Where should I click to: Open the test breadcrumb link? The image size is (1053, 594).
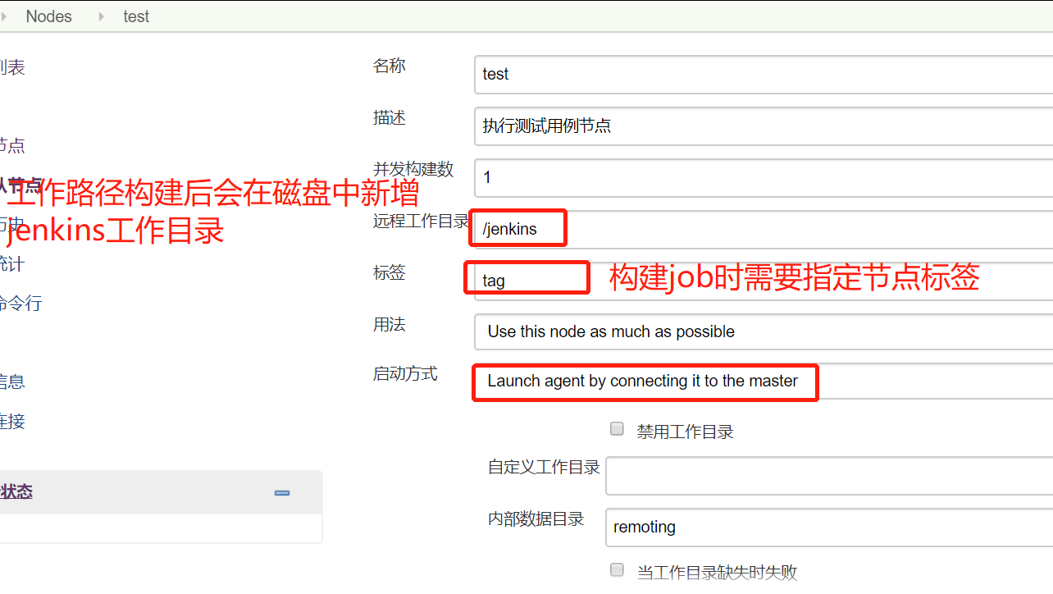pos(136,16)
